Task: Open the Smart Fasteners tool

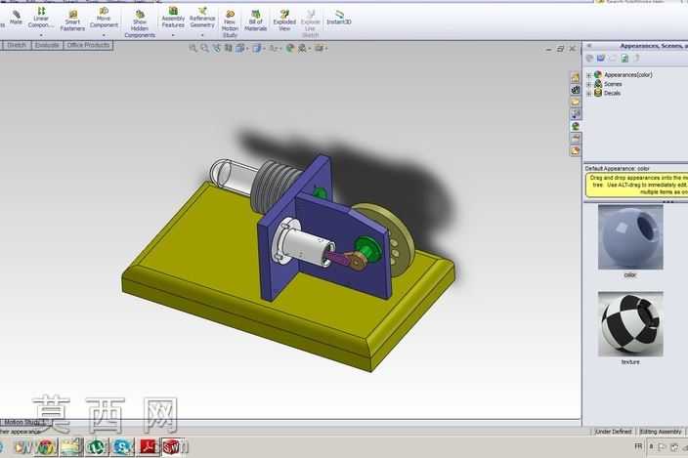Action: pyautogui.click(x=72, y=21)
